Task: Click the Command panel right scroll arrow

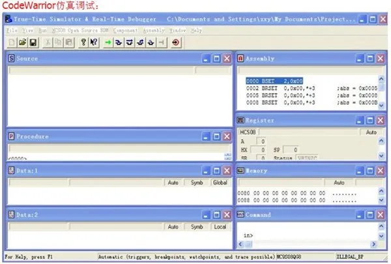Action: point(373,244)
